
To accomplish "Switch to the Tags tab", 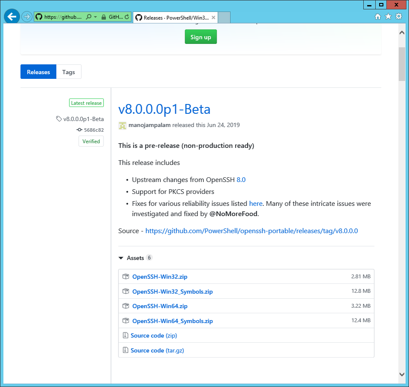I will click(x=69, y=72).
